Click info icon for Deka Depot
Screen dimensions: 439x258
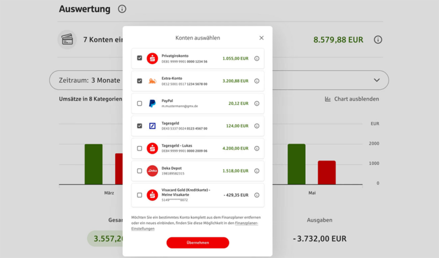[257, 170]
